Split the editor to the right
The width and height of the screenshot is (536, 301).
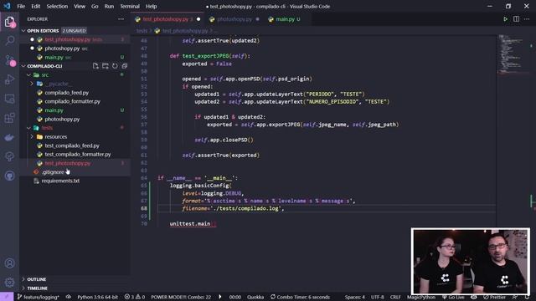516,19
